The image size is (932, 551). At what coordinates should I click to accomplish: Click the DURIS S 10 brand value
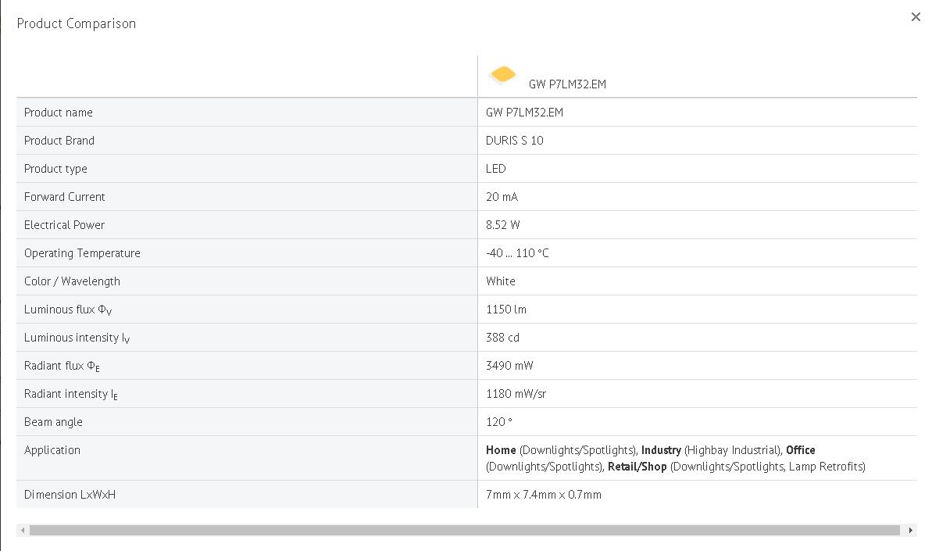click(515, 140)
